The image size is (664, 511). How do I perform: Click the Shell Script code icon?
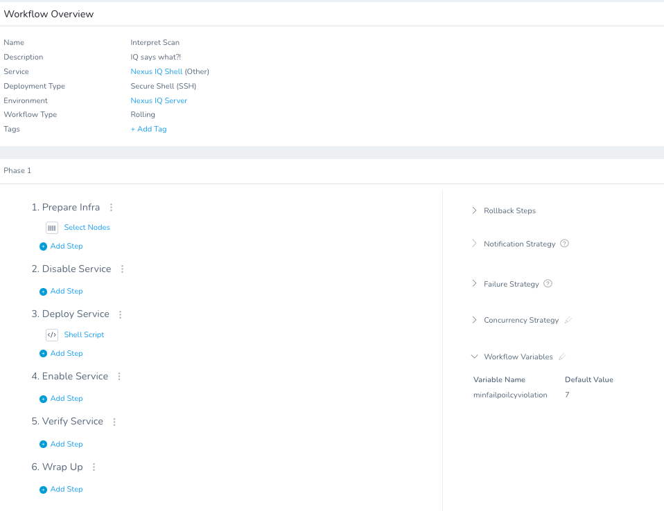(x=52, y=335)
